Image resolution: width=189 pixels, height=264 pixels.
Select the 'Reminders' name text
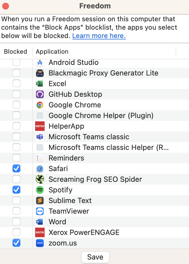(66, 158)
